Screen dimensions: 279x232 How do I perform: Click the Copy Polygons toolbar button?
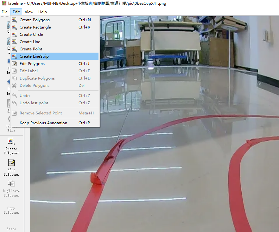point(11,210)
